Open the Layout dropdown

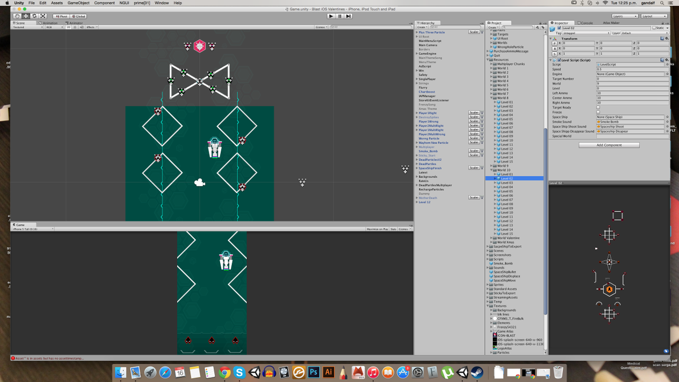click(654, 16)
